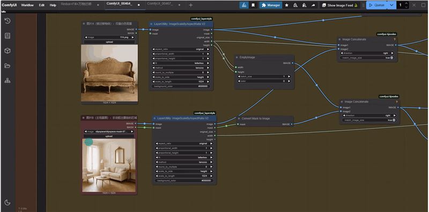Click the star icon next to Manager
The image size is (429, 212).
tap(286, 5)
